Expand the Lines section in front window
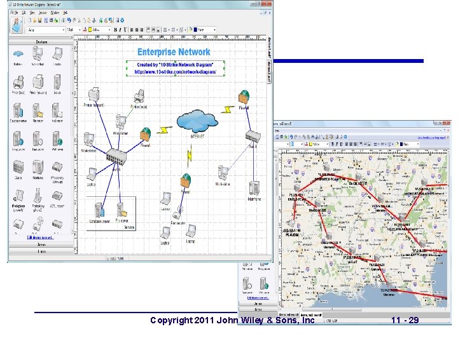The width and height of the screenshot is (458, 343). pos(41,251)
